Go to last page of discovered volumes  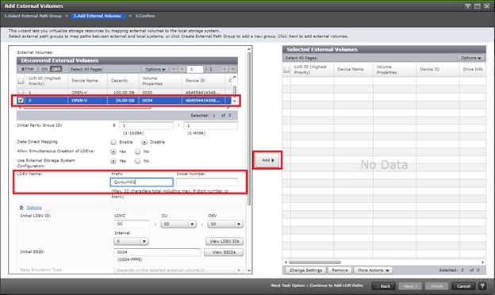pyautogui.click(x=232, y=69)
